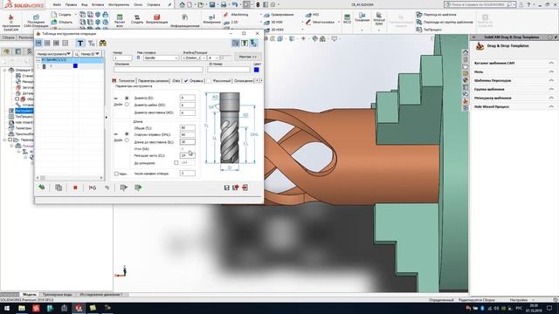The height and width of the screenshot is (314, 559).
Task: Click the green-arrow tool-select icon in dialog bottom bar
Action: [138, 188]
